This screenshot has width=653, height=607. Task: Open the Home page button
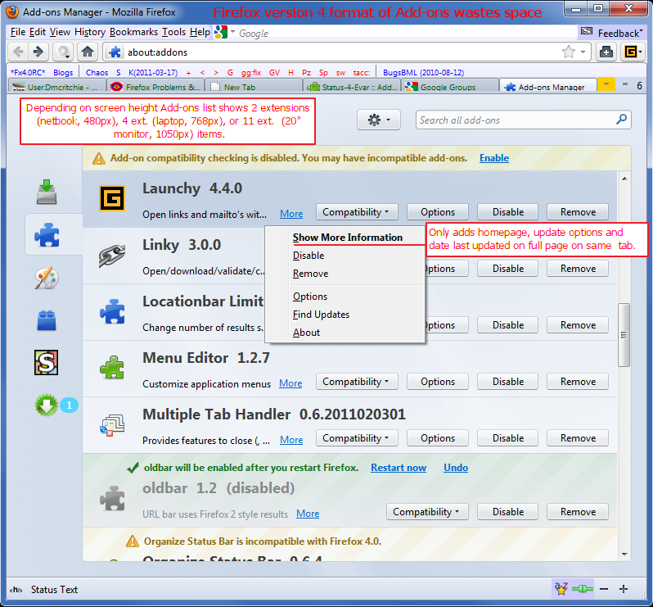point(87,52)
